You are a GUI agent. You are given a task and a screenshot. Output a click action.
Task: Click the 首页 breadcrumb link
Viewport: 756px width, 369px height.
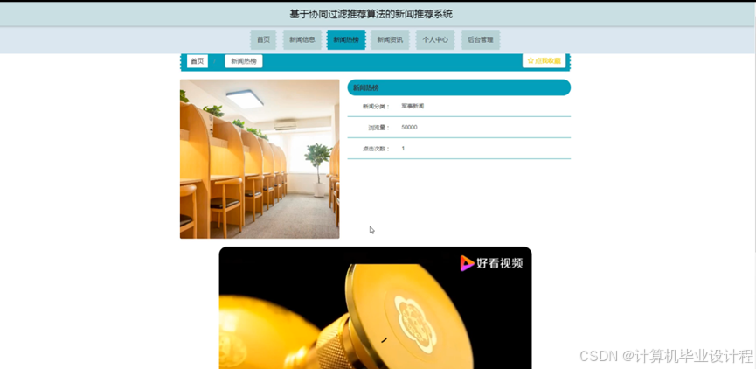click(x=198, y=61)
